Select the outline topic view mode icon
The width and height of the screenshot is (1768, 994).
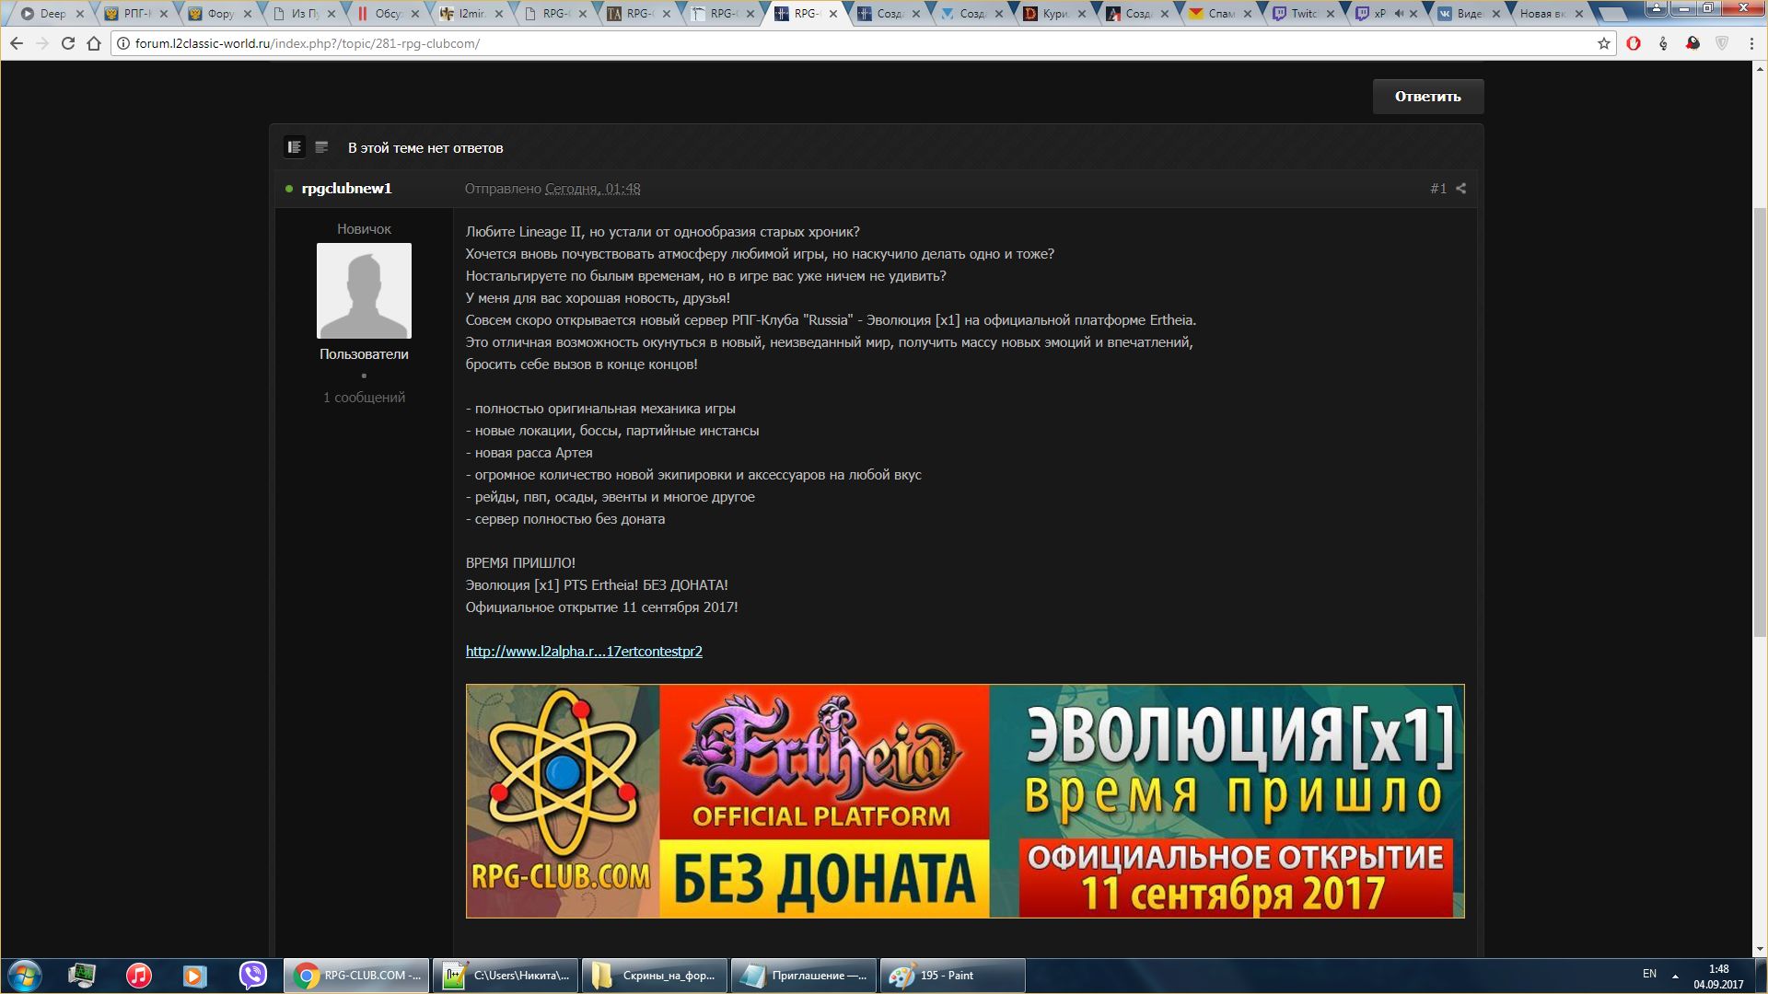[x=321, y=147]
